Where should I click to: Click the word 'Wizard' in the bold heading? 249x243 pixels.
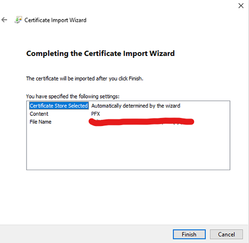[162, 53]
